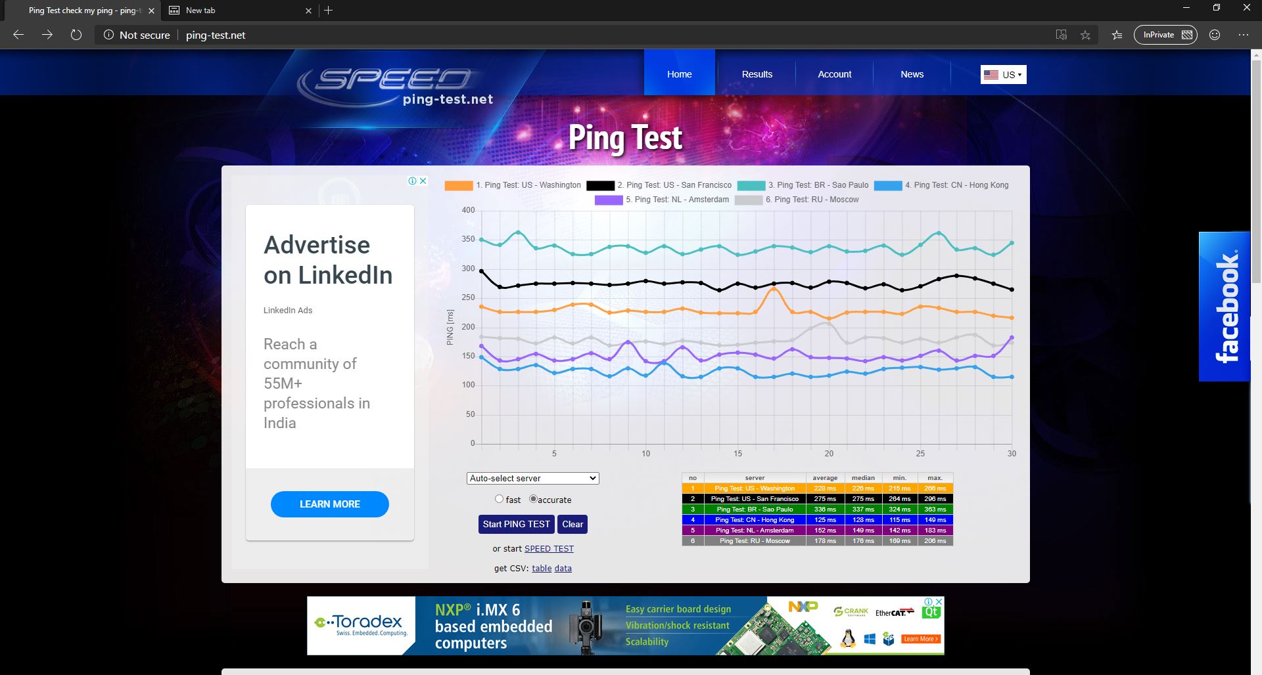1262x675 pixels.
Task: Open browser Settings and more menu
Action: [x=1244, y=35]
